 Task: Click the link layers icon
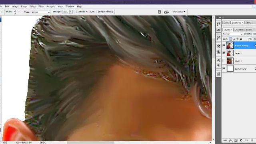(x=225, y=140)
